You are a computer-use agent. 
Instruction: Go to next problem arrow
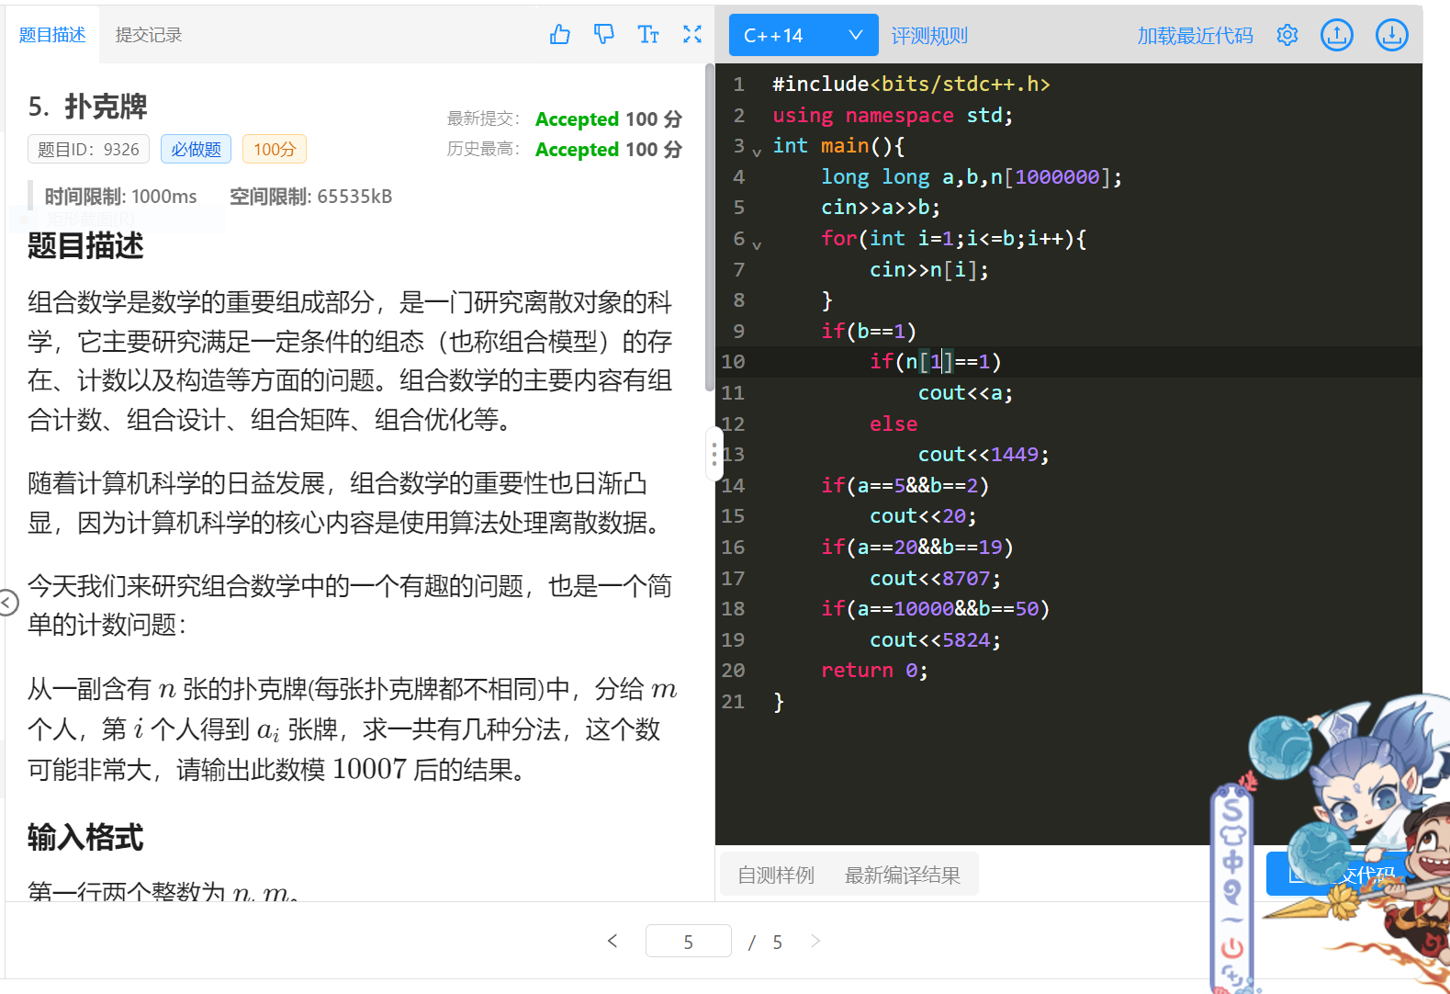[x=815, y=941]
